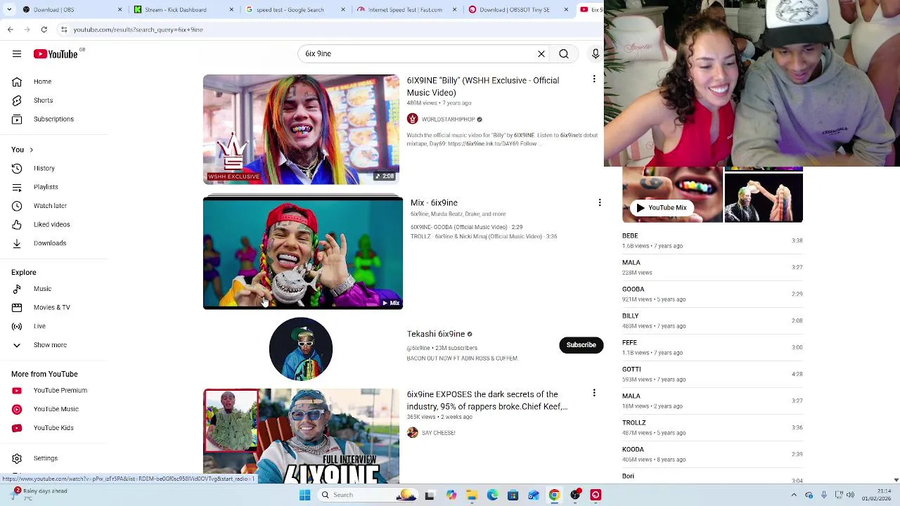
Task: Play the YouTube Mix button
Action: 662,207
